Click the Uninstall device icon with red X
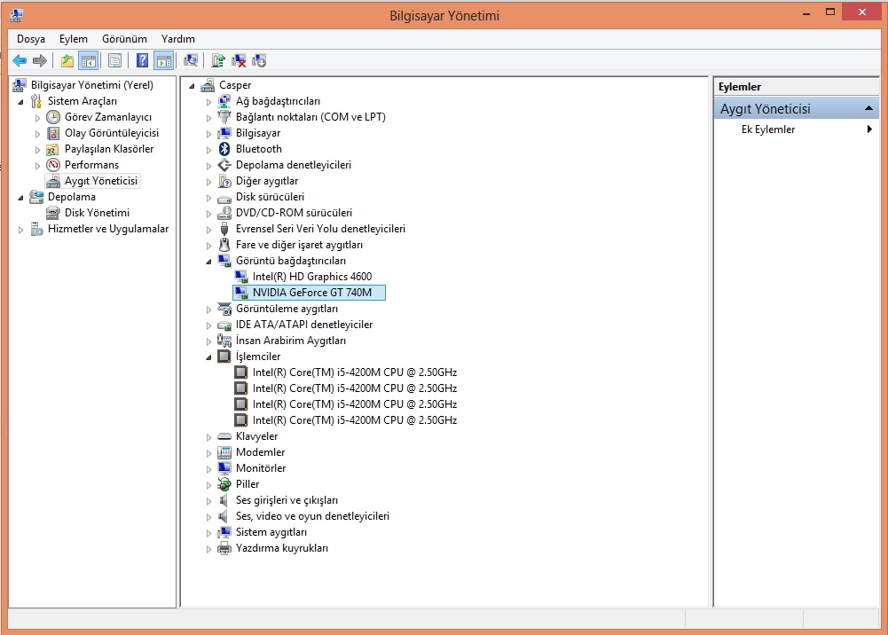 pyautogui.click(x=239, y=60)
